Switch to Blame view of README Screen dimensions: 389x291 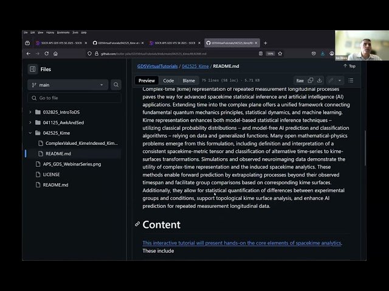tap(188, 81)
